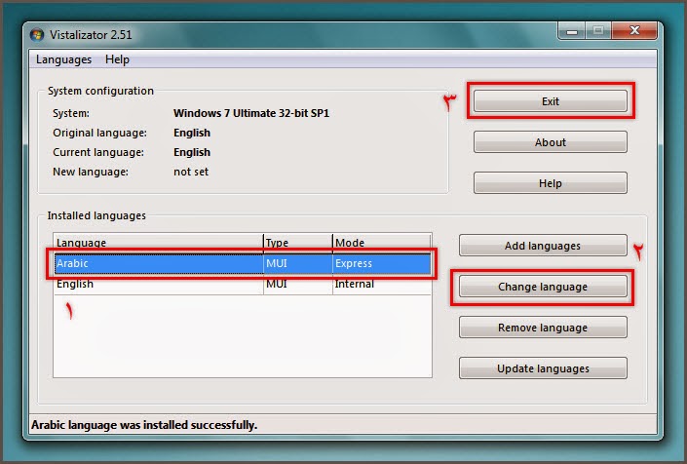This screenshot has height=464, width=687.
Task: Click the Mode column header
Action: click(382, 243)
